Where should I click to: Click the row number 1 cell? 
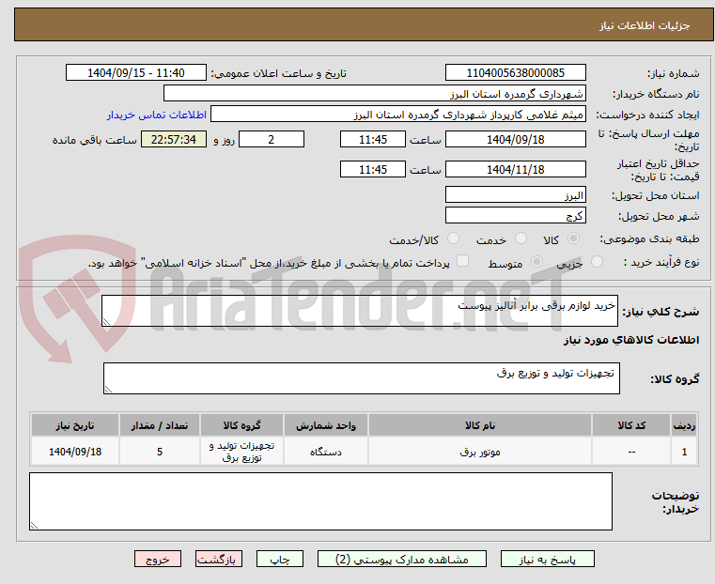(684, 452)
